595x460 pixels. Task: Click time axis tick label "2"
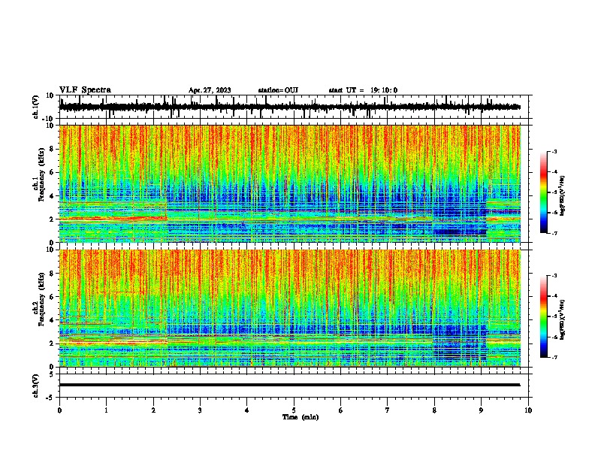click(x=153, y=410)
